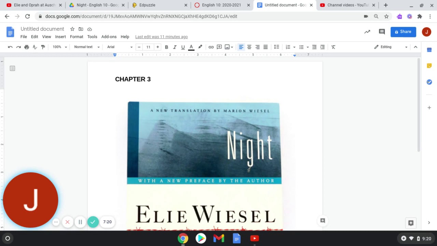
Task: Print the document with the printer icon
Action: (27, 47)
